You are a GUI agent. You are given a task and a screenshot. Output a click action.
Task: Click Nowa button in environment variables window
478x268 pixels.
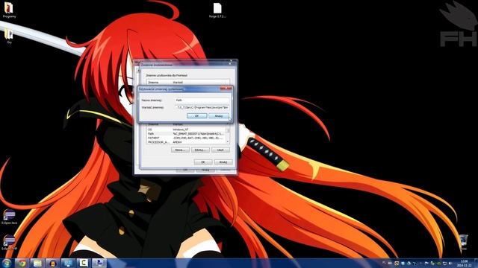[180, 150]
